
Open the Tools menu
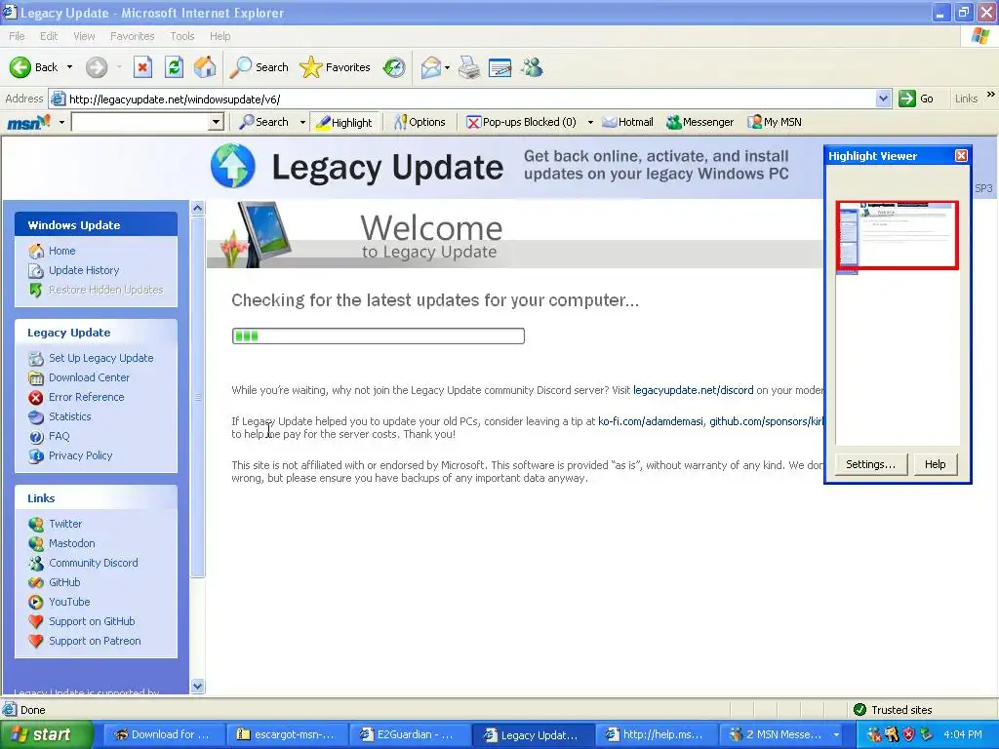tap(182, 36)
